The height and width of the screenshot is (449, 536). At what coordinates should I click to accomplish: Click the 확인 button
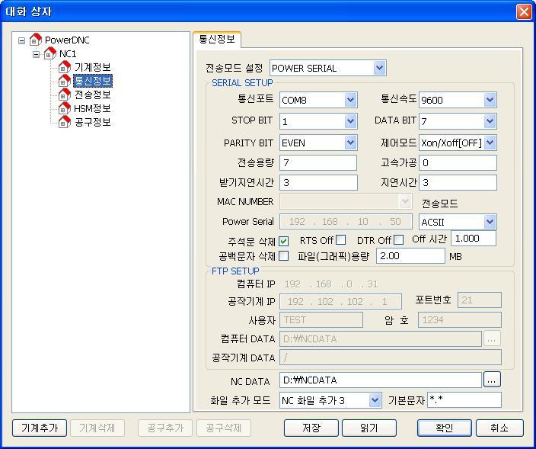tap(445, 428)
